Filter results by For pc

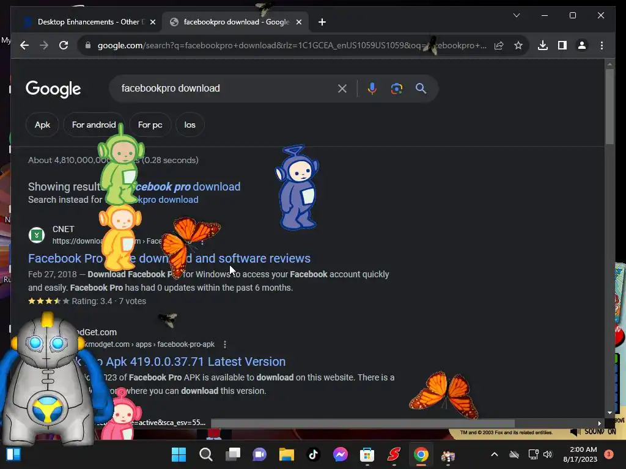pos(150,125)
